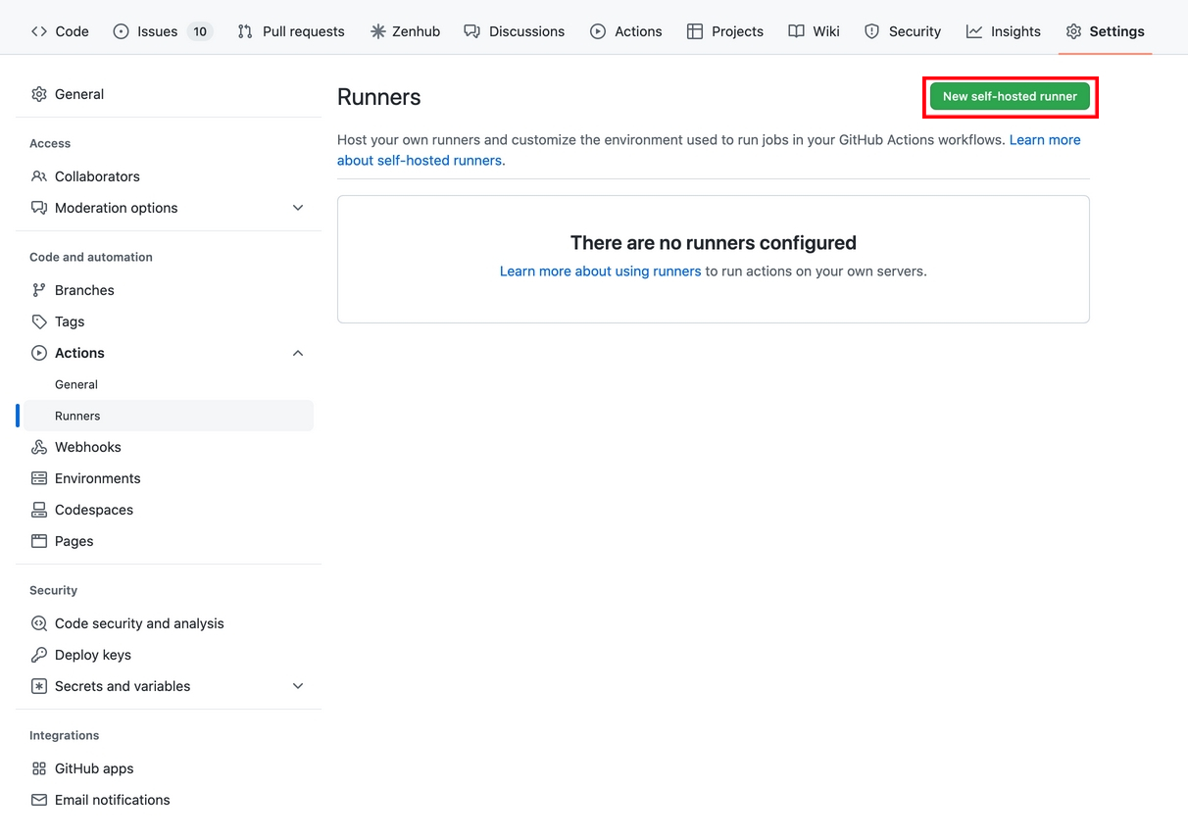Click the Pull requests branch icon

pos(245,31)
